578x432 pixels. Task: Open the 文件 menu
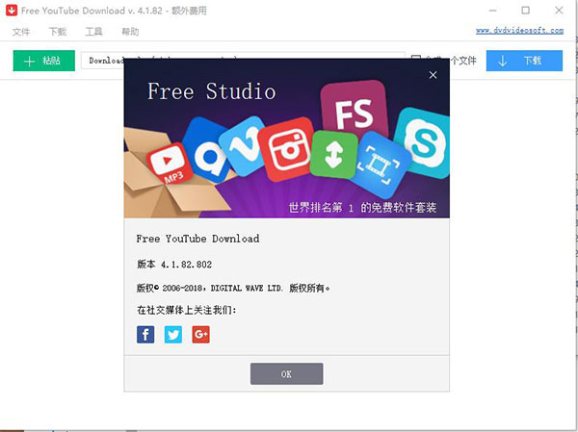coord(21,32)
